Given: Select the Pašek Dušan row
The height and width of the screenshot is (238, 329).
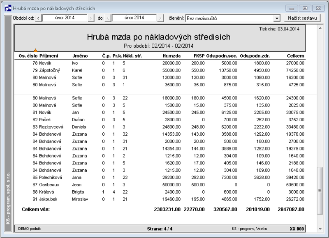Looking at the screenshot, I should 160,120.
